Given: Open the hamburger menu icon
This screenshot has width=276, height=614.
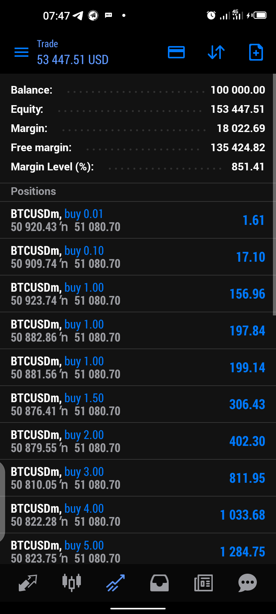Looking at the screenshot, I should pos(21,52).
